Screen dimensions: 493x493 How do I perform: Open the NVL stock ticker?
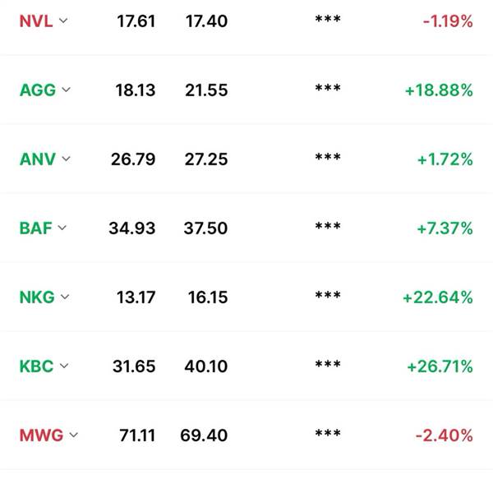(36, 21)
